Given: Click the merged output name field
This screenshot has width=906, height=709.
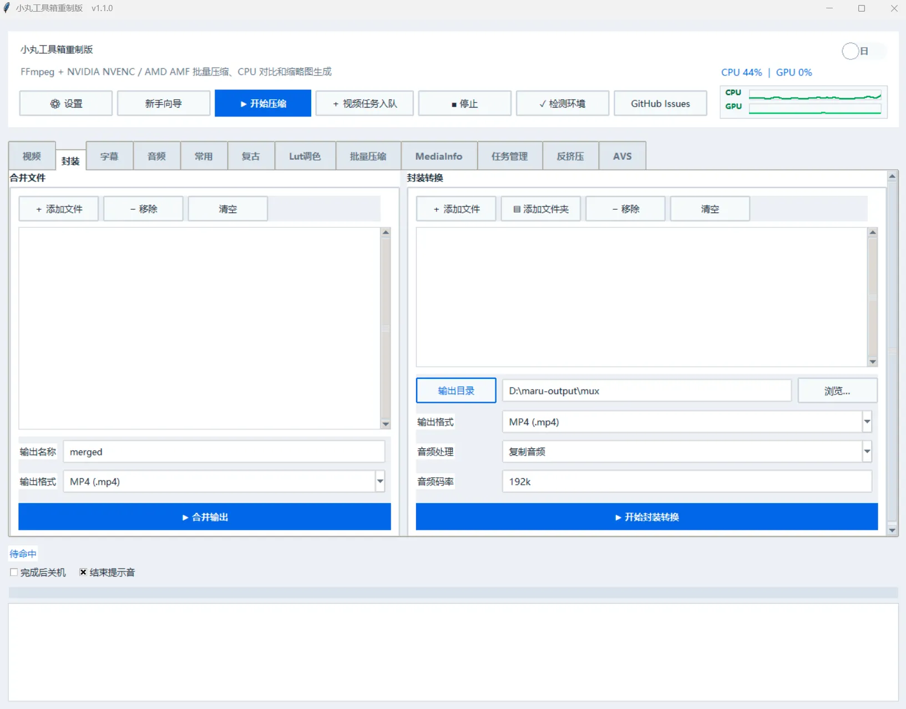Looking at the screenshot, I should (x=224, y=452).
